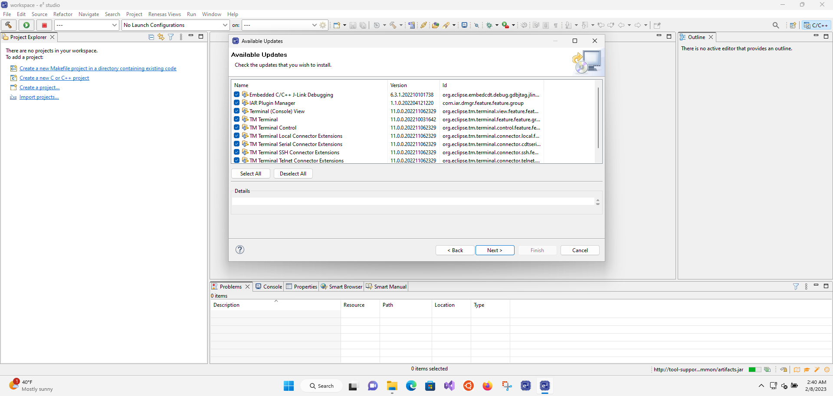Open the Renesas Views menu
The width and height of the screenshot is (833, 396).
(164, 14)
